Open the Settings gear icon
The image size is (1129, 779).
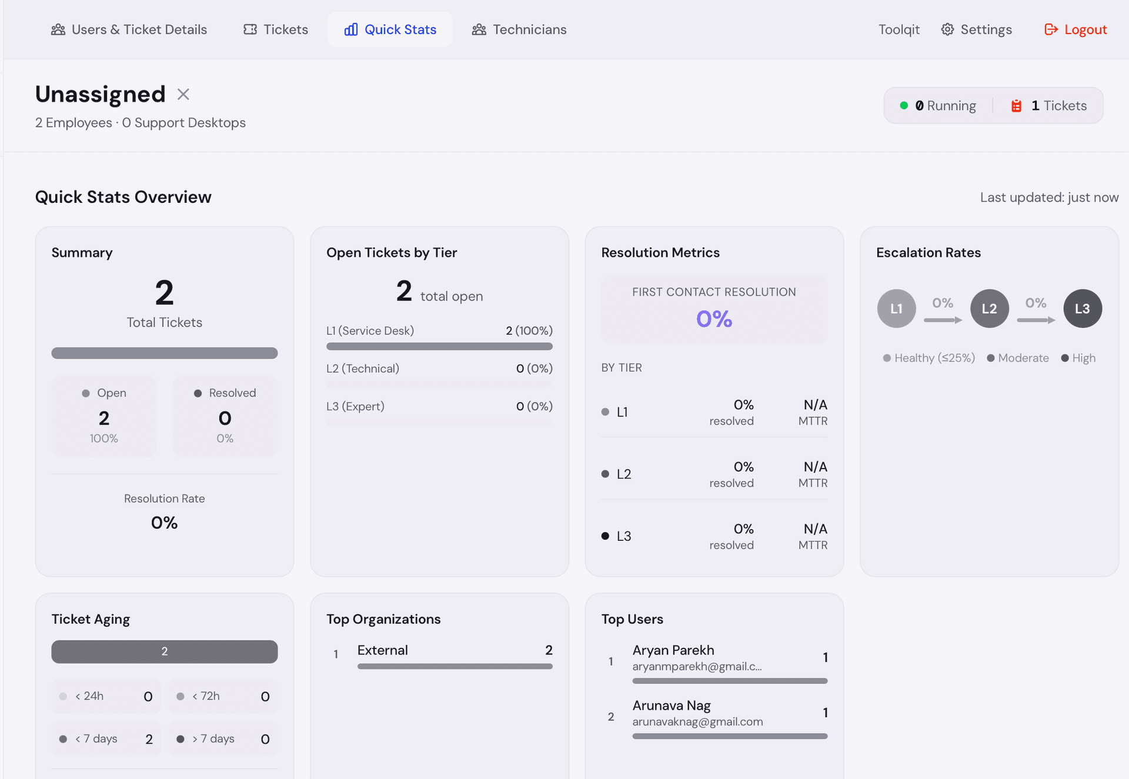point(947,29)
